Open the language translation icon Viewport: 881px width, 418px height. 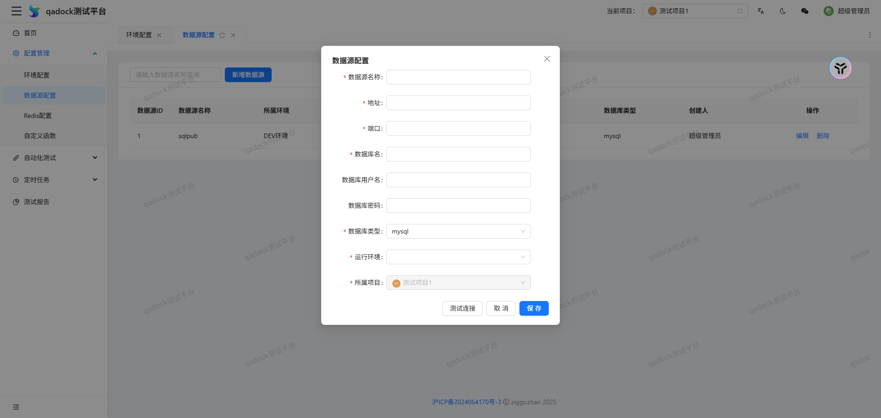tap(761, 11)
